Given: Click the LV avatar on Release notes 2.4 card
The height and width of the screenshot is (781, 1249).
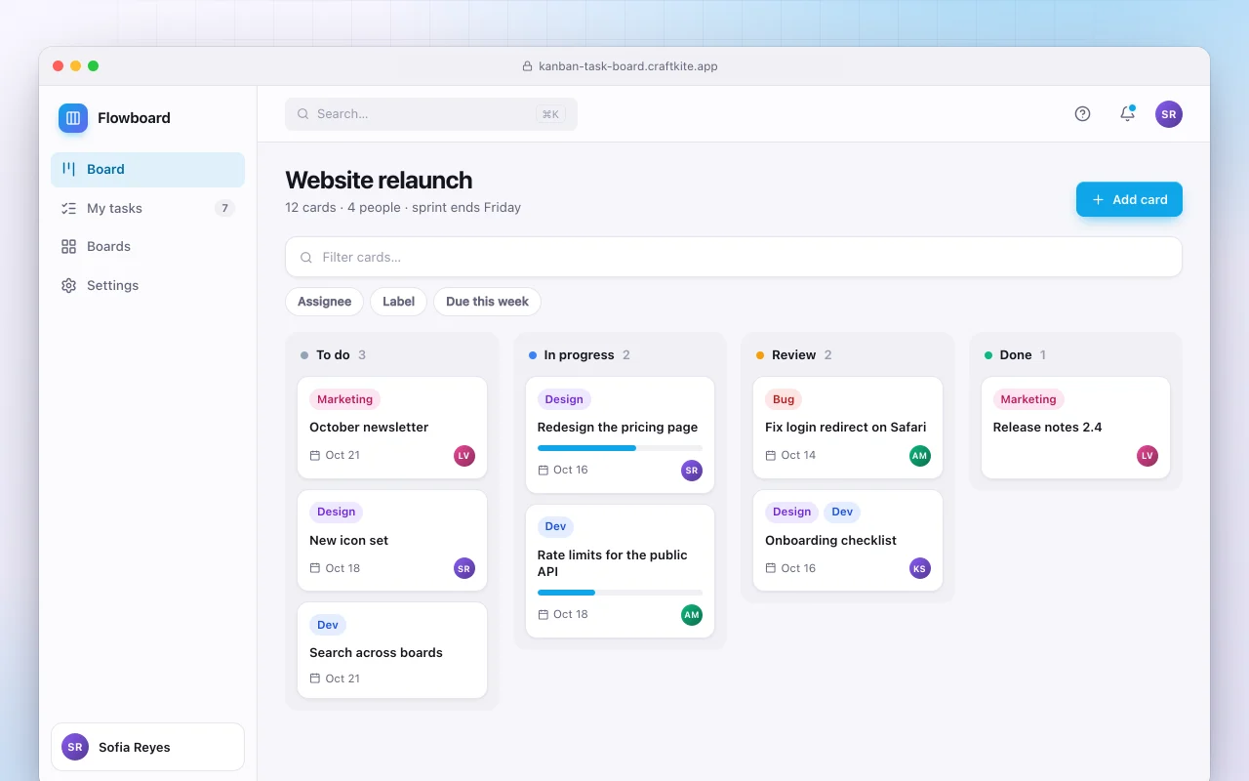Looking at the screenshot, I should pos(1148,456).
